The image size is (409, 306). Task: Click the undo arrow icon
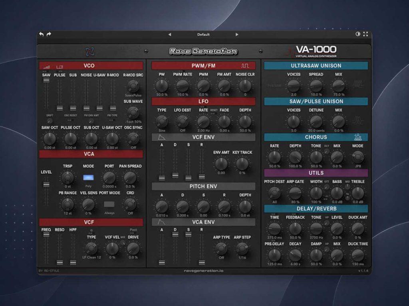tap(42, 34)
